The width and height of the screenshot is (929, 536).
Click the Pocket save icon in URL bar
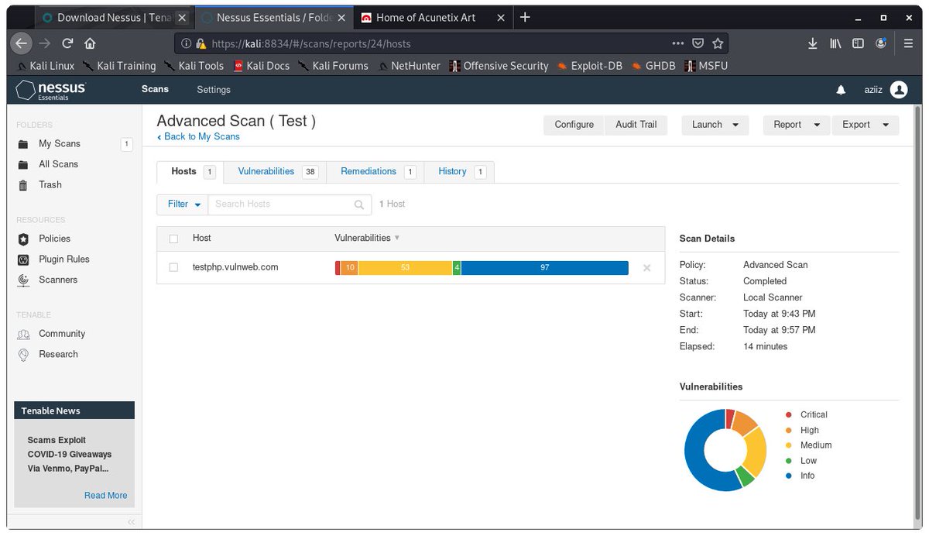pyautogui.click(x=698, y=43)
